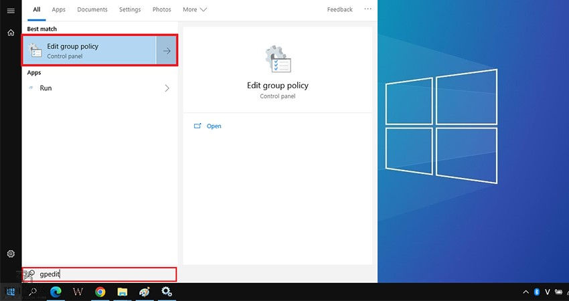
Task: Open the W app on taskbar
Action: (78, 292)
